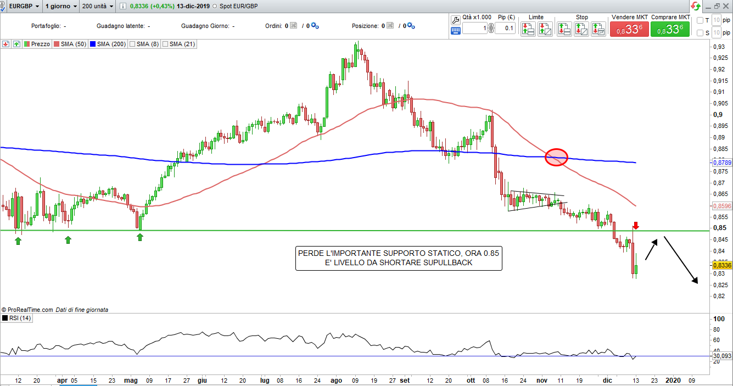Open the Posizione settings gear icon
Image resolution: width=733 pixels, height=386 pixels.
point(412,26)
